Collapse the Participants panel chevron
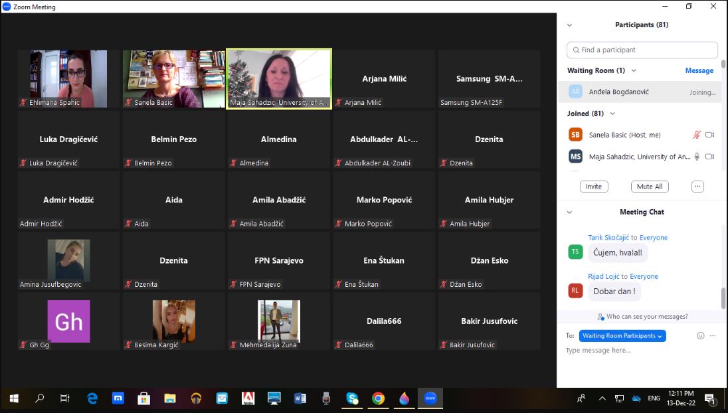The height and width of the screenshot is (413, 728). (569, 25)
